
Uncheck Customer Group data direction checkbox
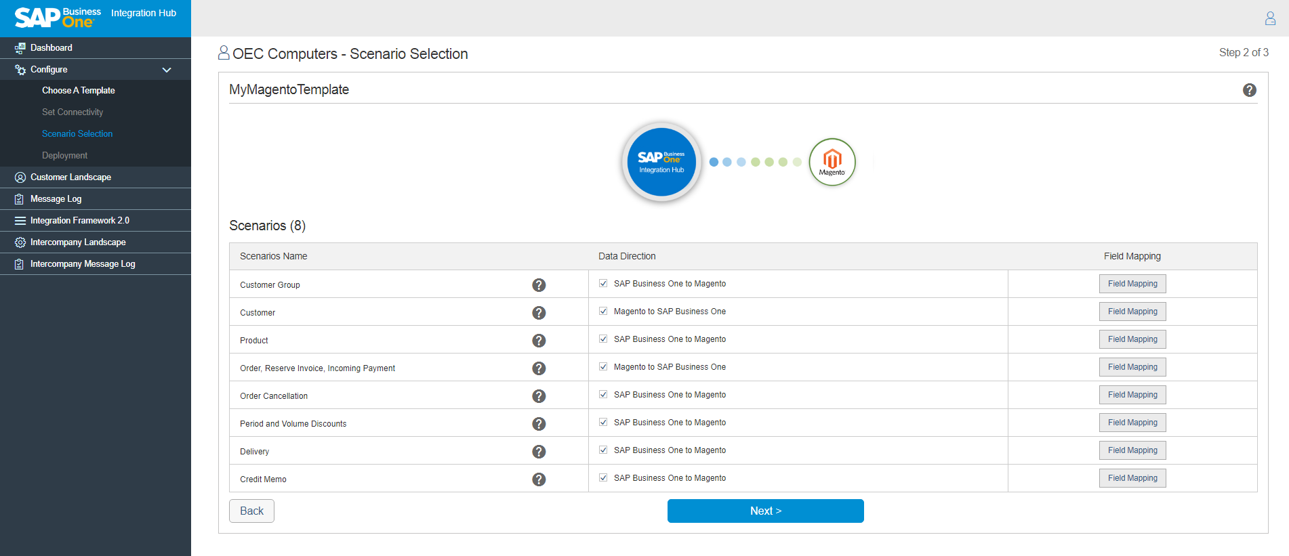pos(603,284)
